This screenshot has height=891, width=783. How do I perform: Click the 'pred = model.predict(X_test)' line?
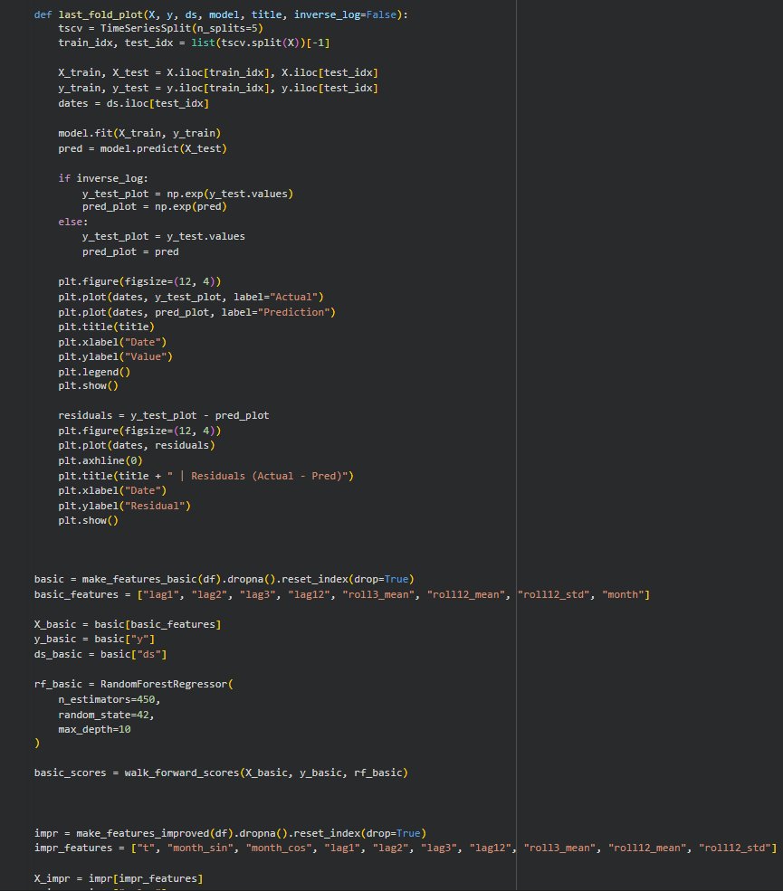click(142, 148)
